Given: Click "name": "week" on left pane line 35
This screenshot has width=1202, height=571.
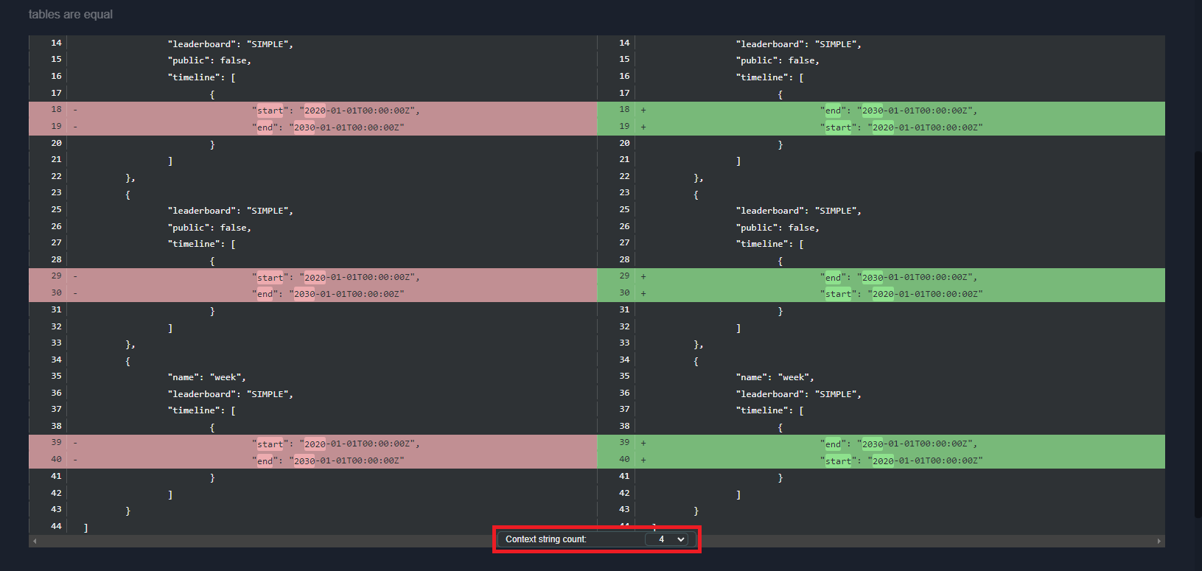Looking at the screenshot, I should (206, 377).
